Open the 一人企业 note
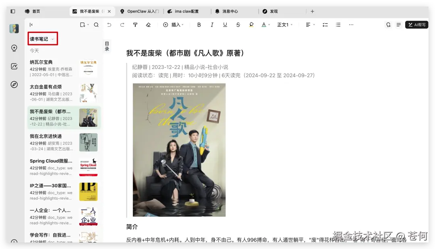 pyautogui.click(x=64, y=216)
